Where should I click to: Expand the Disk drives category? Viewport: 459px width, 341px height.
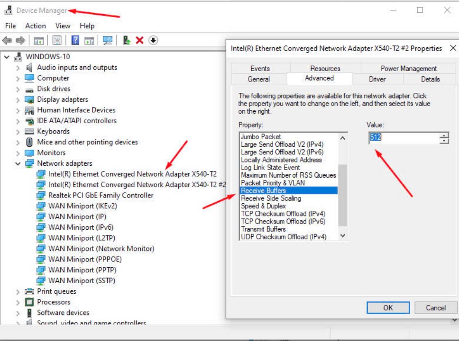pyautogui.click(x=18, y=89)
